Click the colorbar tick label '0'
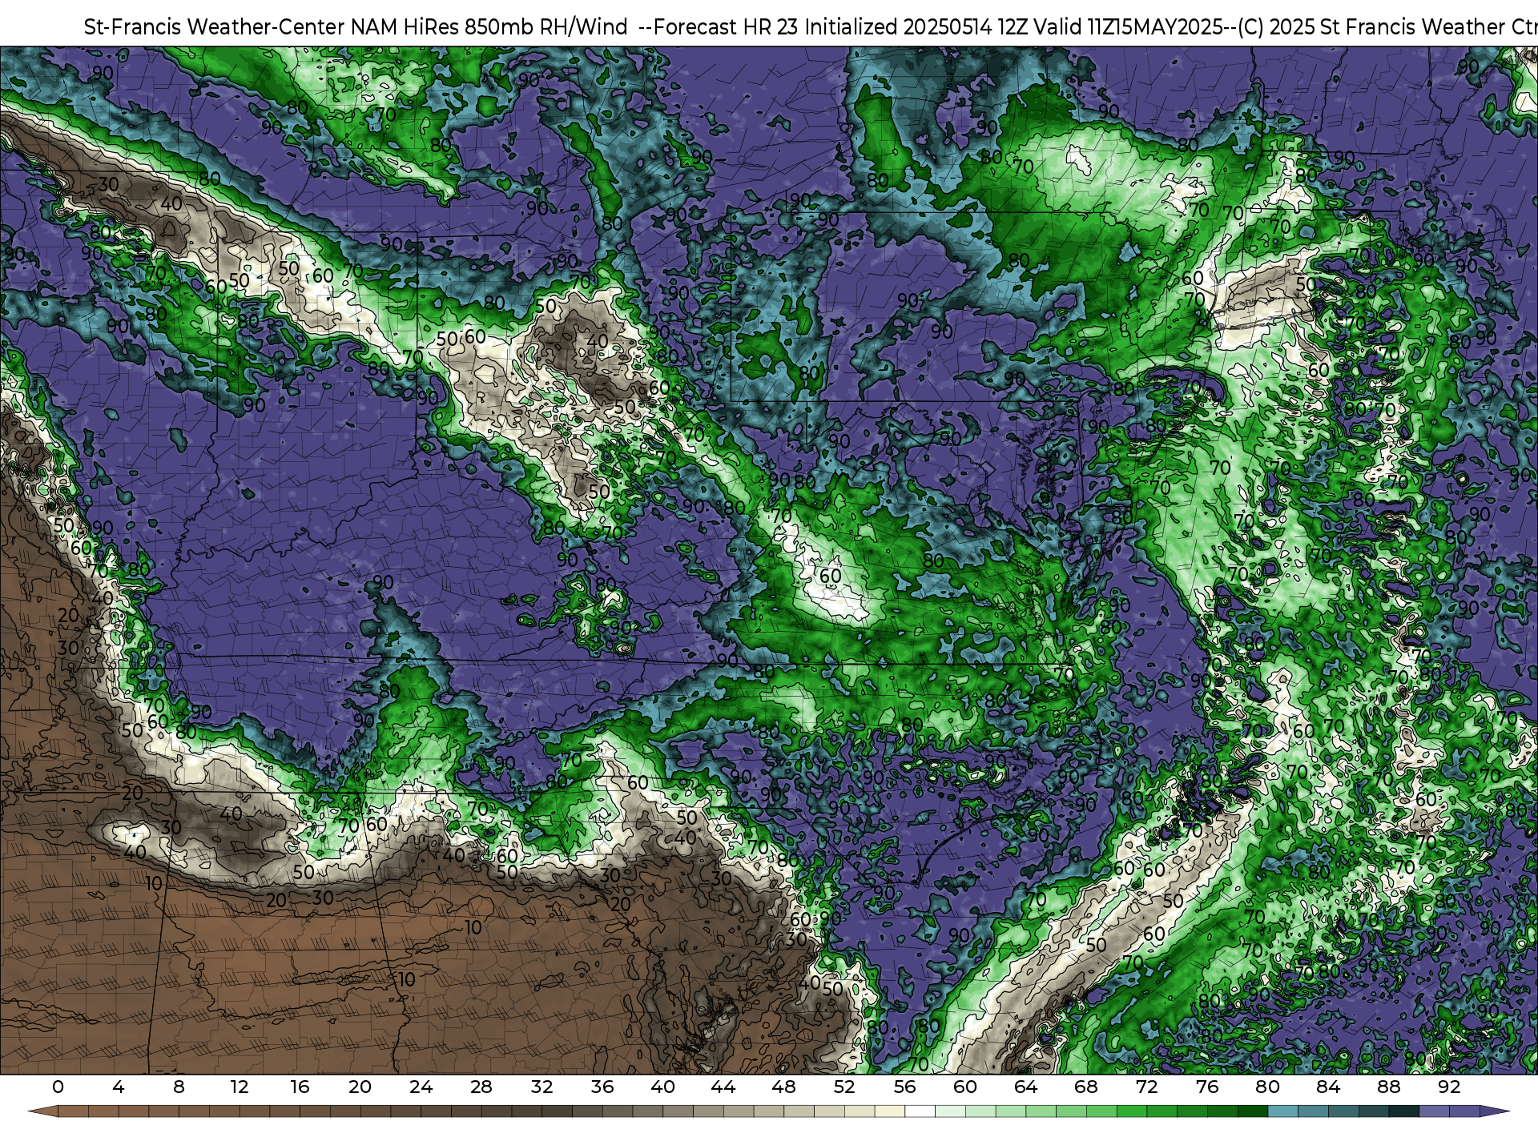The width and height of the screenshot is (1538, 1121). [x=58, y=1087]
